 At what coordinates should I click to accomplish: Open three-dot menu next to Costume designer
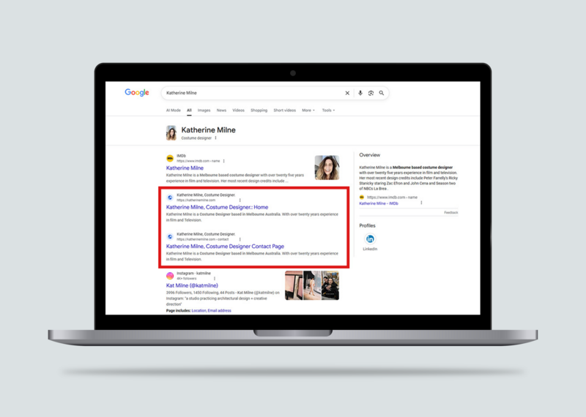215,138
